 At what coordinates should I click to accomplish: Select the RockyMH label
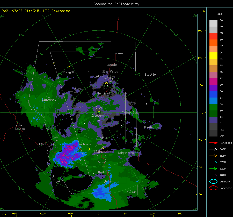68,72
